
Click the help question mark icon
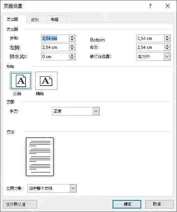[150, 6]
